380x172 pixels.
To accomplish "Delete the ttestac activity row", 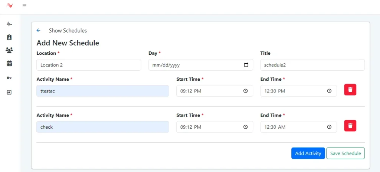I will [350, 90].
